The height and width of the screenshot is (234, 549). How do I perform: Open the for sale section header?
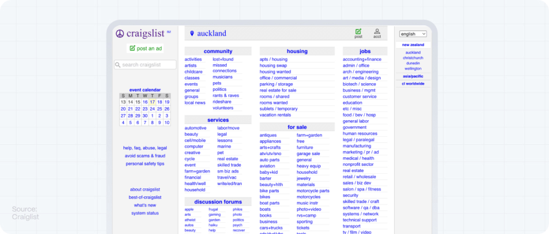coord(297,127)
